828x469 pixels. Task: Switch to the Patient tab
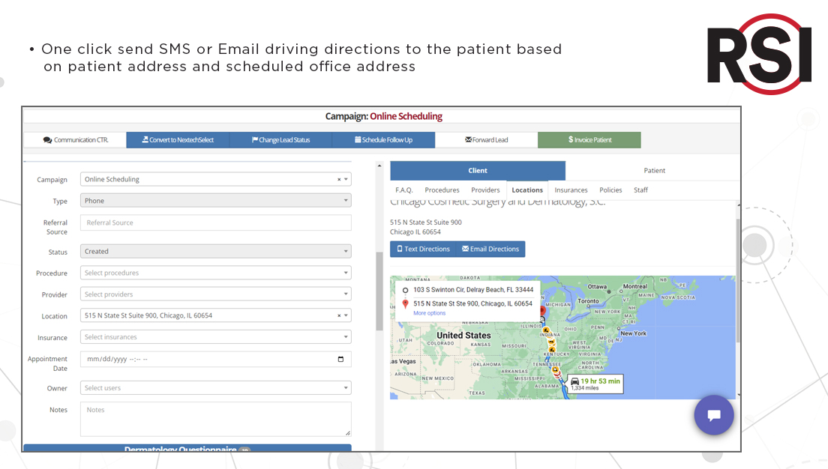click(x=654, y=170)
